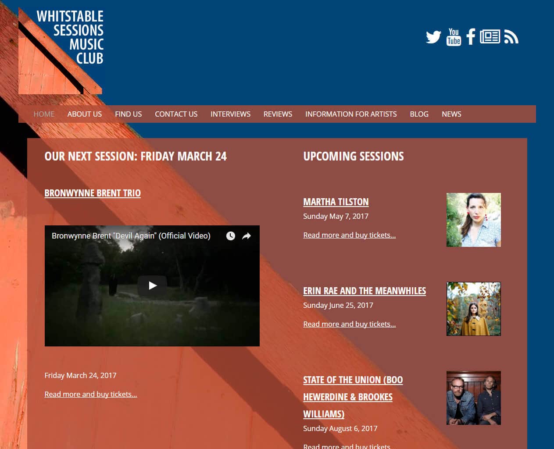The width and height of the screenshot is (554, 449).
Task: Click the Whitstable Sessions Music Club logo
Action: point(61,51)
